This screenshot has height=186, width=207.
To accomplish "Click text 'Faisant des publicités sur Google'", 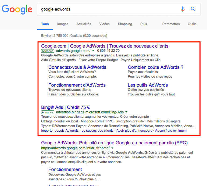I will click(x=73, y=94).
